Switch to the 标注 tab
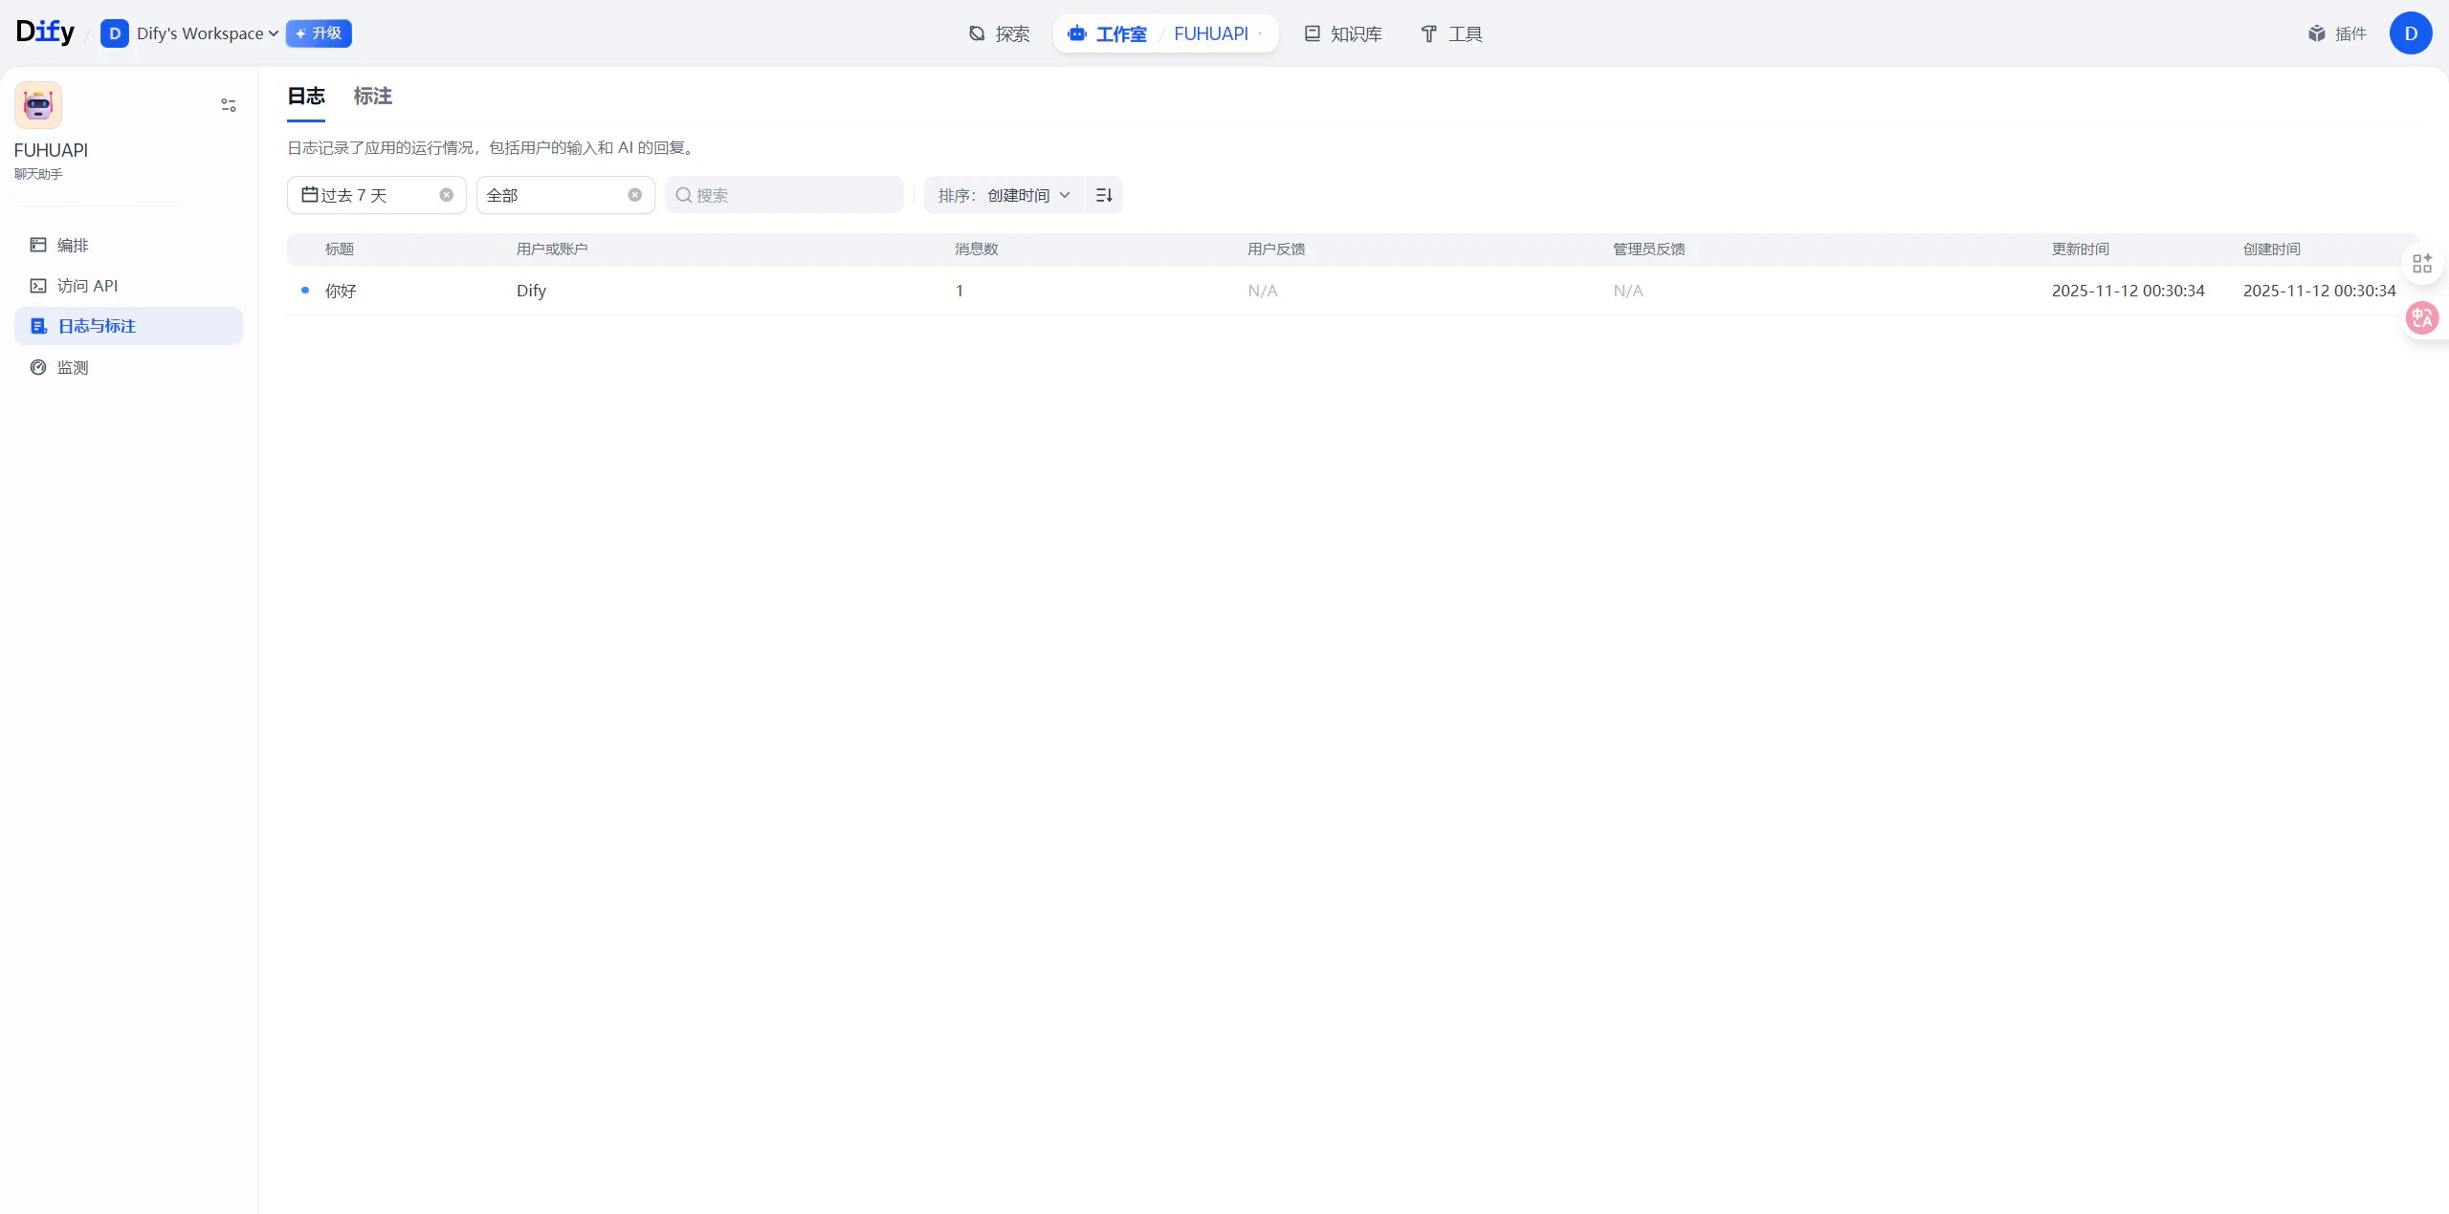Screen dimensions: 2449x1214 [x=373, y=96]
